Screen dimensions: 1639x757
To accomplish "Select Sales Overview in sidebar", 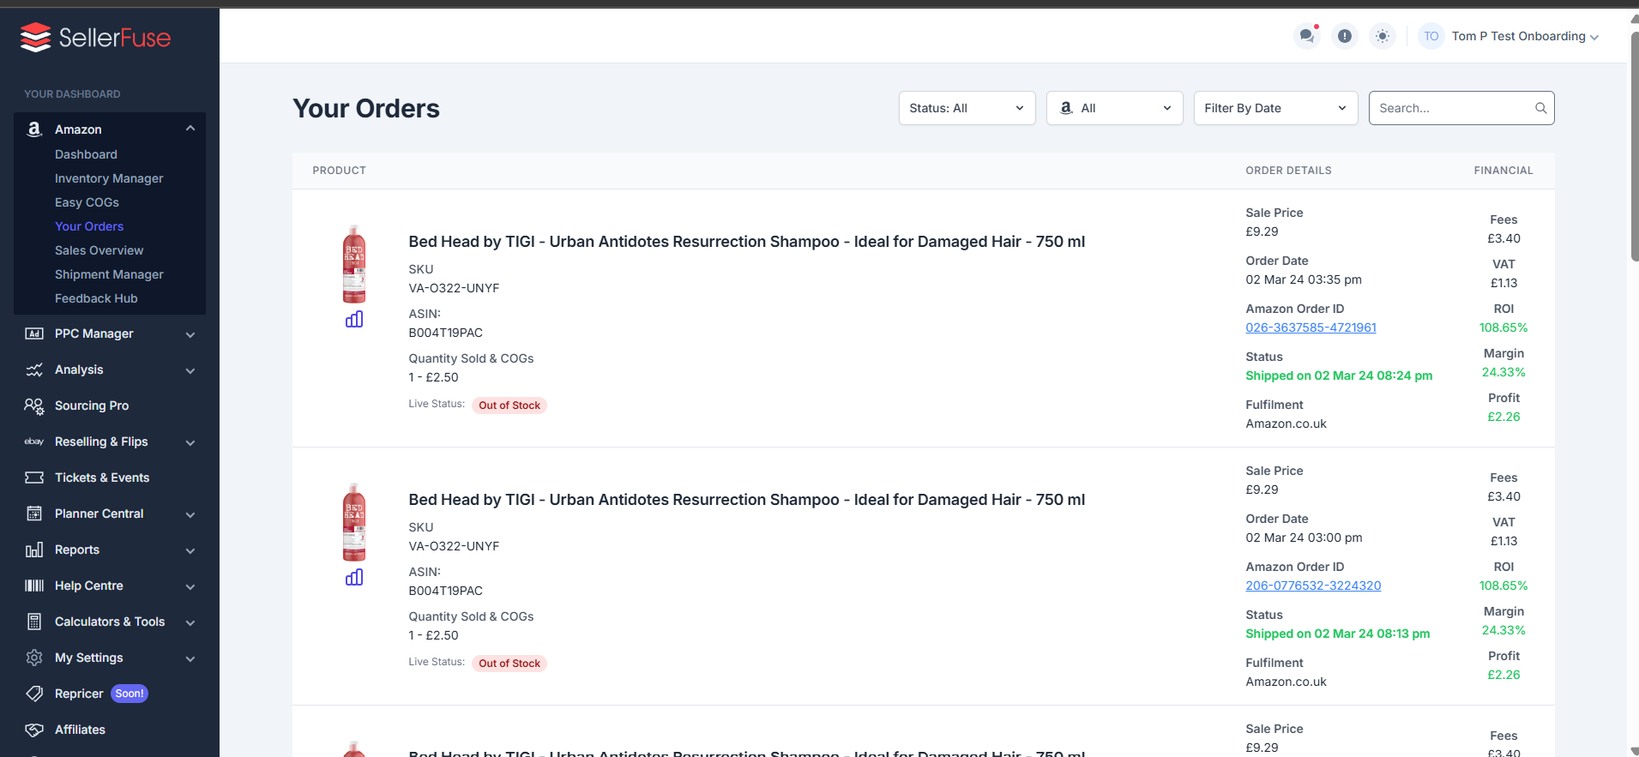I will pyautogui.click(x=99, y=250).
